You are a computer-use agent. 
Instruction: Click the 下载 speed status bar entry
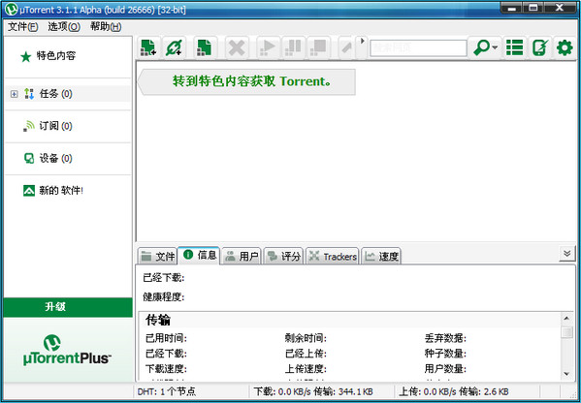pyautogui.click(x=313, y=391)
